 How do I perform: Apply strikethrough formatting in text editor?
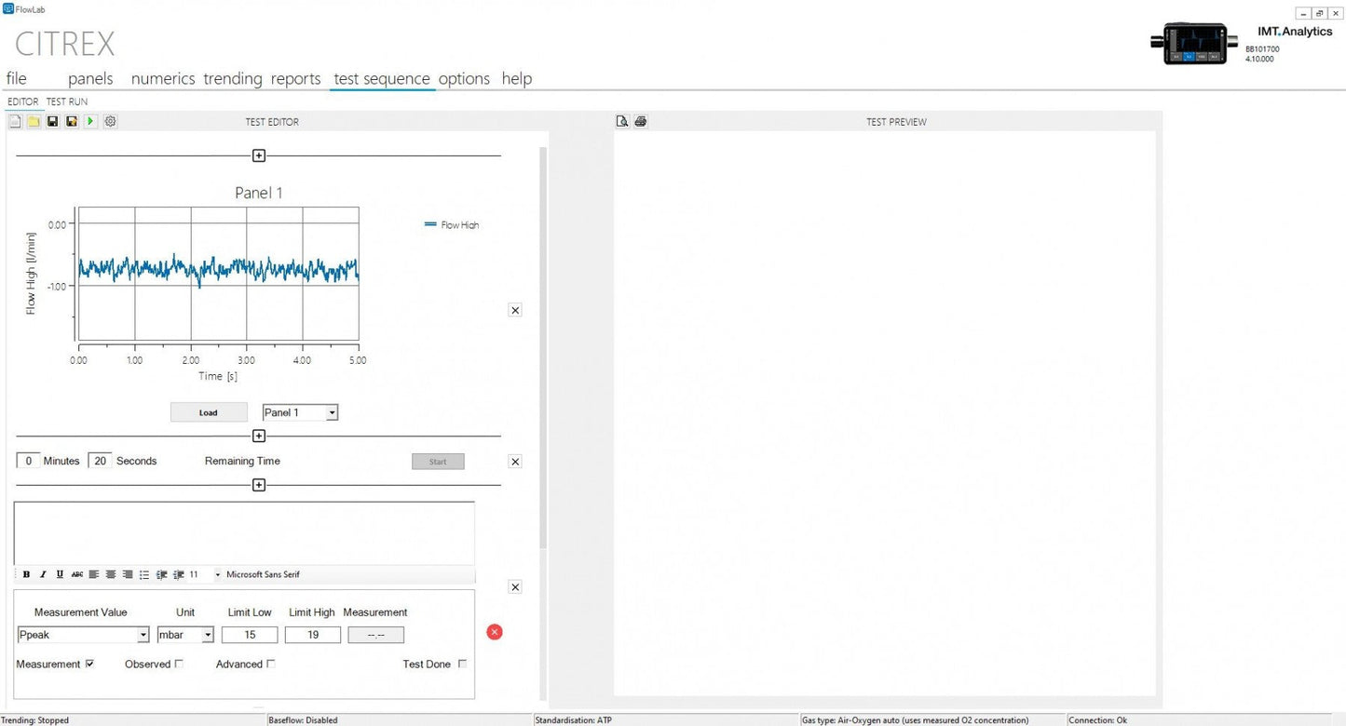[76, 574]
